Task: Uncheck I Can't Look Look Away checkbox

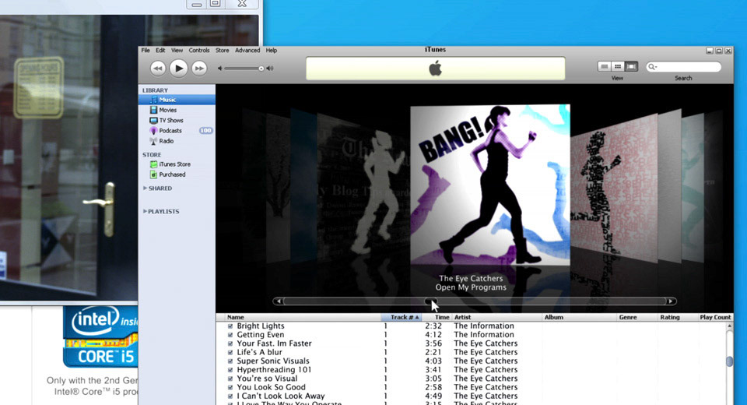Action: (230, 396)
